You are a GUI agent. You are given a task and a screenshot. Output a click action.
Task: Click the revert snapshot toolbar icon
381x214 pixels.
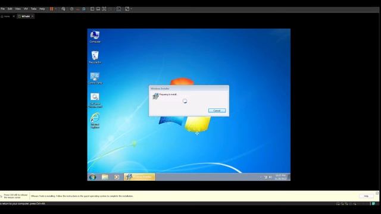78,9
